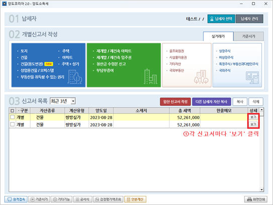Select 청산금 수령분 신고
The width and height of the screenshot is (273, 205).
pyautogui.click(x=111, y=64)
